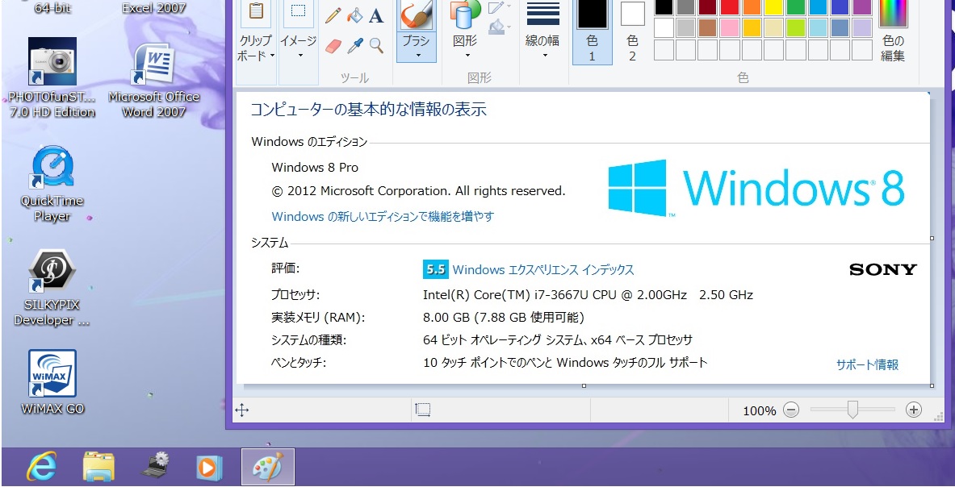Click 'Windows の新しいエディションで機能を増やす' link text
The height and width of the screenshot is (487, 955).
(x=383, y=216)
